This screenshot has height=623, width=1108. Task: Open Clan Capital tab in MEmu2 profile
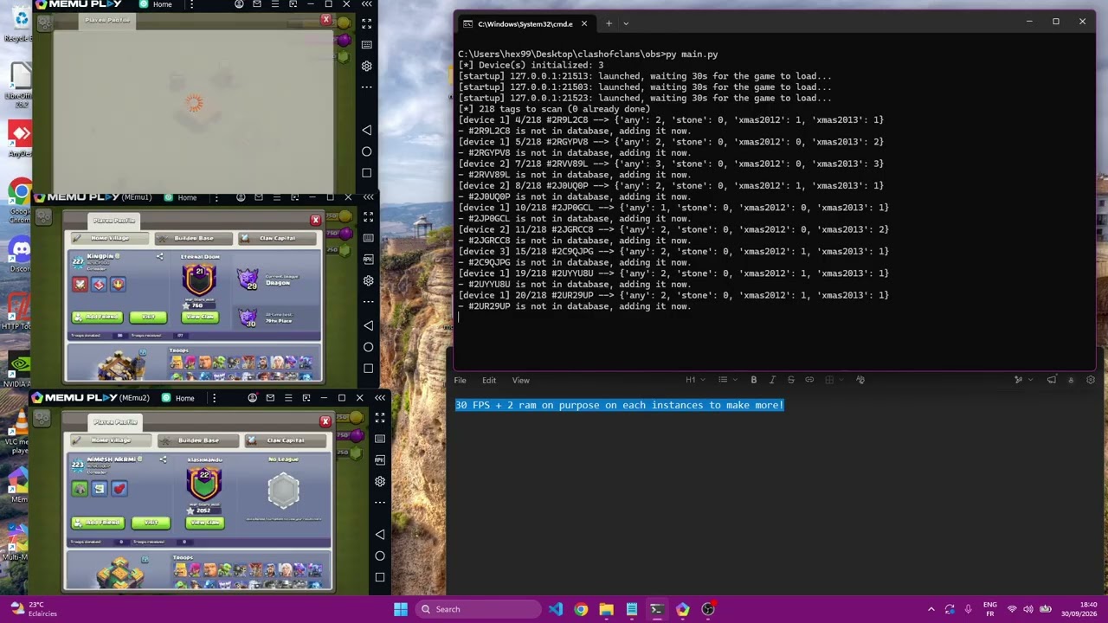284,440
